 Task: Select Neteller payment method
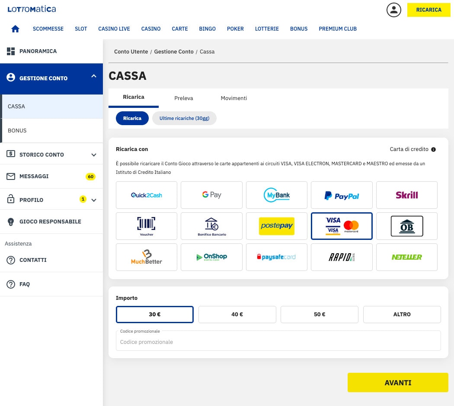click(x=407, y=257)
